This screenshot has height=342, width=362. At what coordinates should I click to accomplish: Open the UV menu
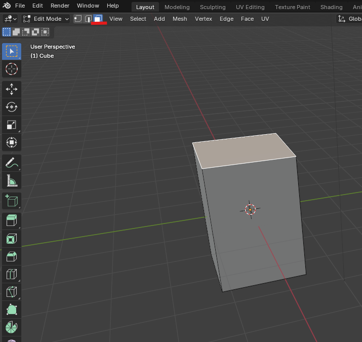pyautogui.click(x=265, y=19)
